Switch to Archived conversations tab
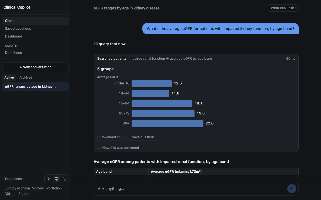321x200 pixels. click(x=26, y=77)
